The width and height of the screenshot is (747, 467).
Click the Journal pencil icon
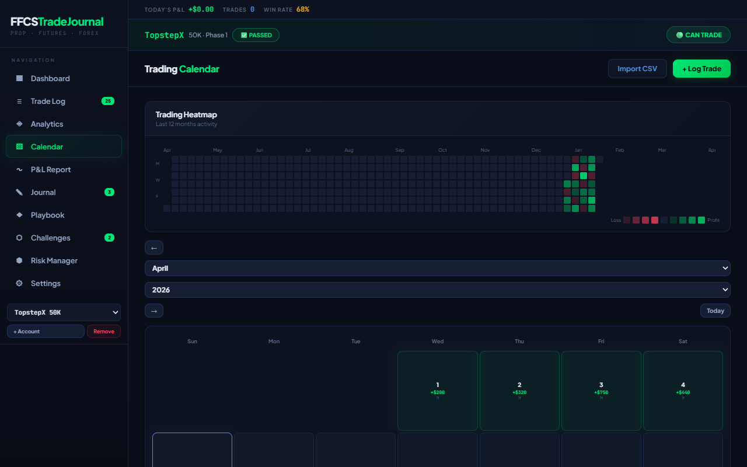click(19, 192)
